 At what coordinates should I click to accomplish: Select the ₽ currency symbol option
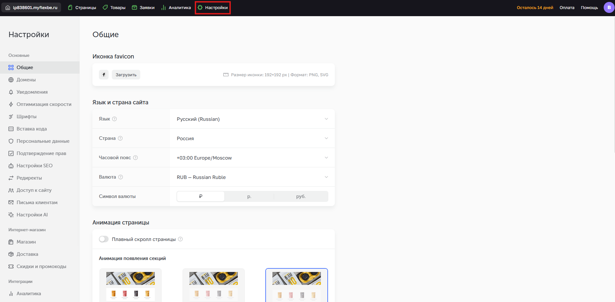point(201,196)
